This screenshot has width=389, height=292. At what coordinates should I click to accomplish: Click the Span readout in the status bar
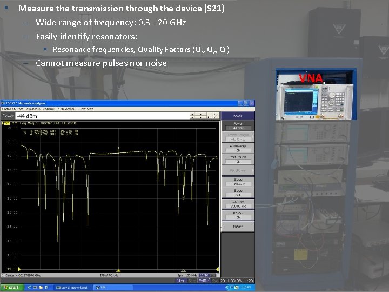(187, 275)
